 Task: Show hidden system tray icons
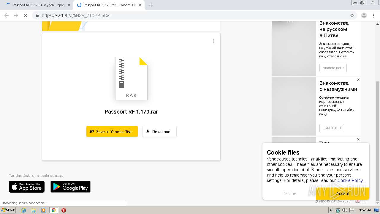(x=332, y=210)
